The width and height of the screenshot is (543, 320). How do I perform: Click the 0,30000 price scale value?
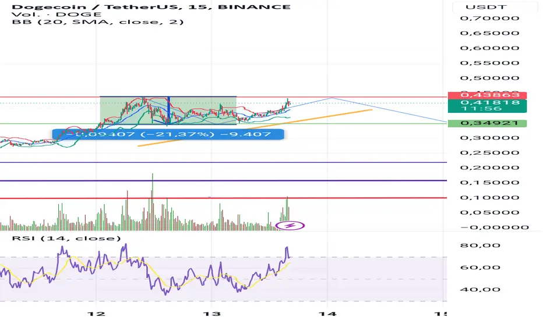(489, 138)
